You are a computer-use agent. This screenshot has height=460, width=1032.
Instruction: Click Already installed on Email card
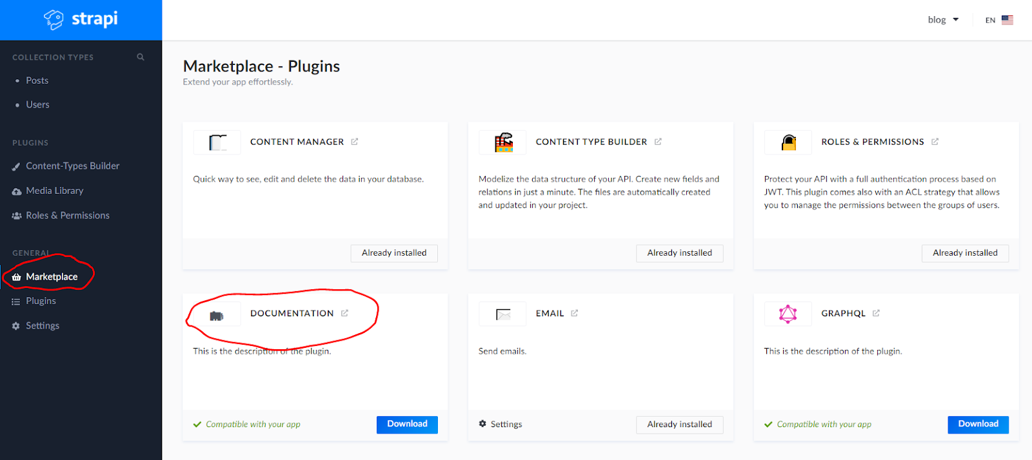(680, 425)
